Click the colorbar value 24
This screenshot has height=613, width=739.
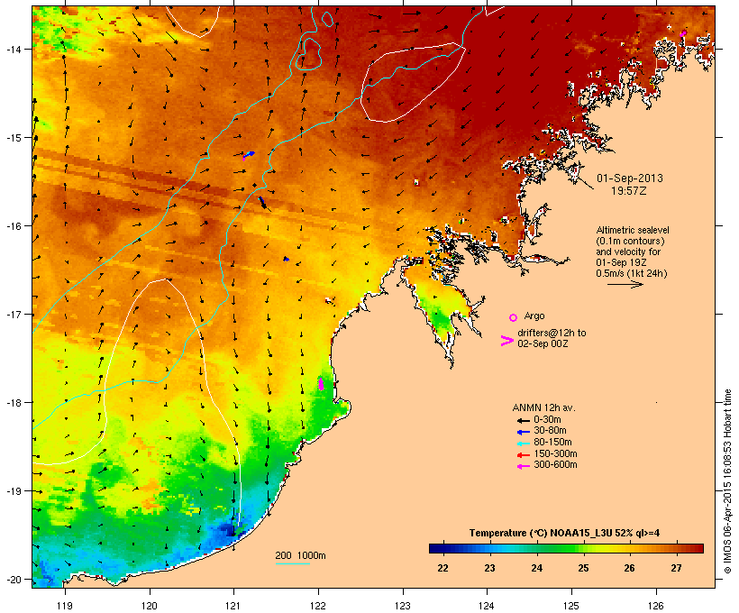point(537,568)
